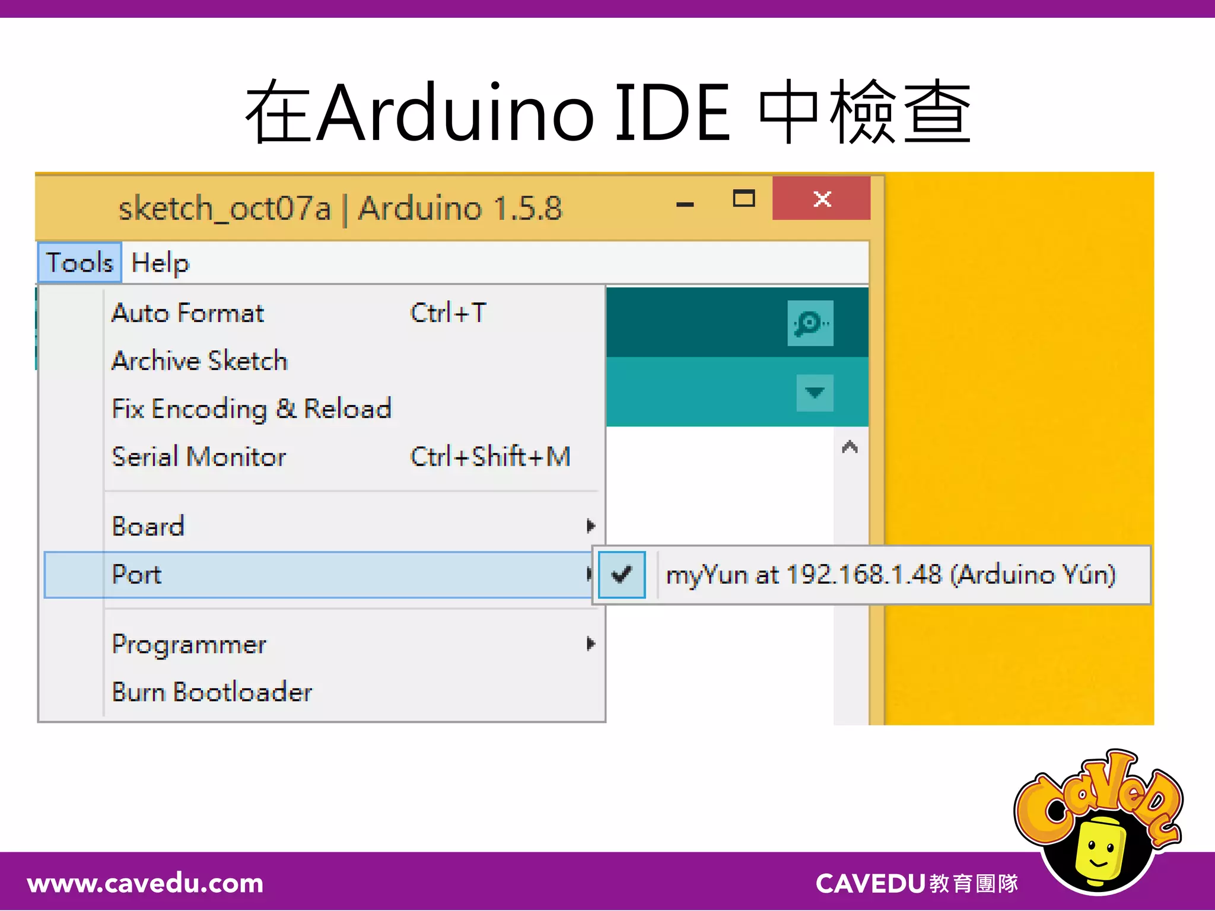Visit www.cavedu.com link in footer
This screenshot has width=1215, height=911.
pyautogui.click(x=145, y=883)
